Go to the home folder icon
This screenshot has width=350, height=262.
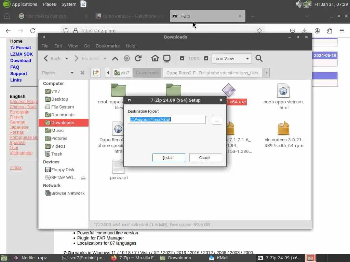[155, 58]
